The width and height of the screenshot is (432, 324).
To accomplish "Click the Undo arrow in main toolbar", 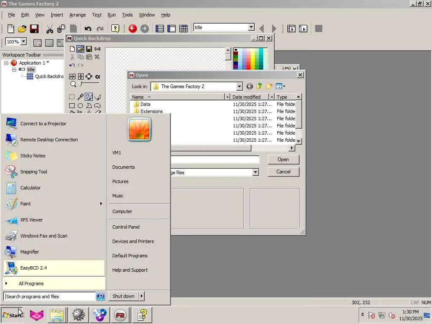I will click(88, 29).
